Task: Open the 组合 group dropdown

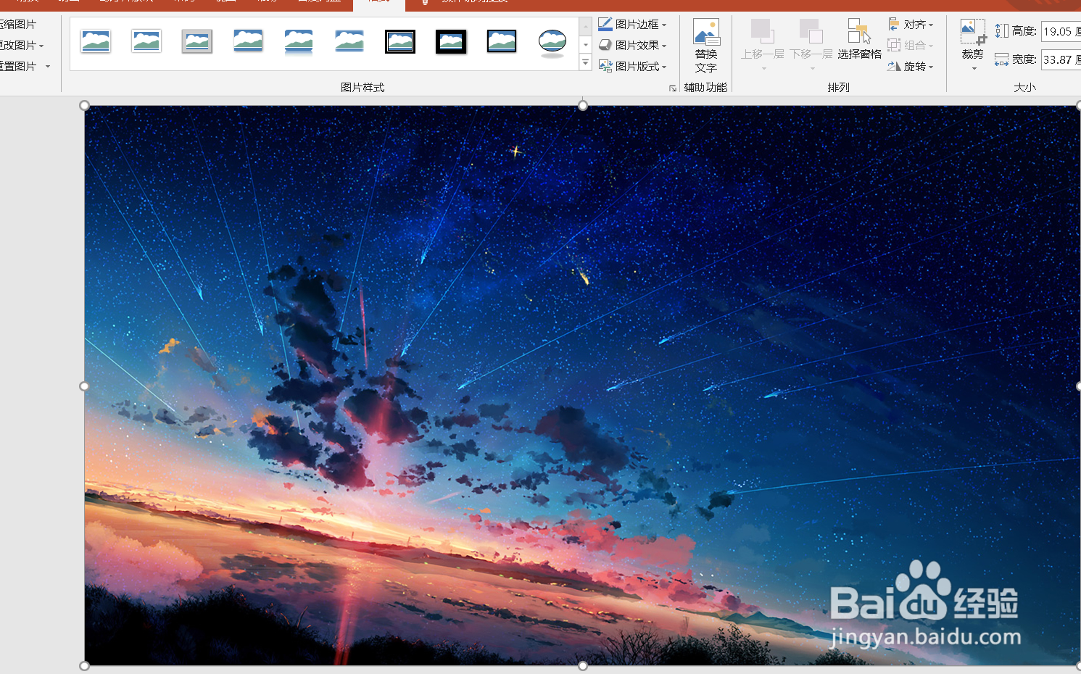Action: tap(911, 45)
